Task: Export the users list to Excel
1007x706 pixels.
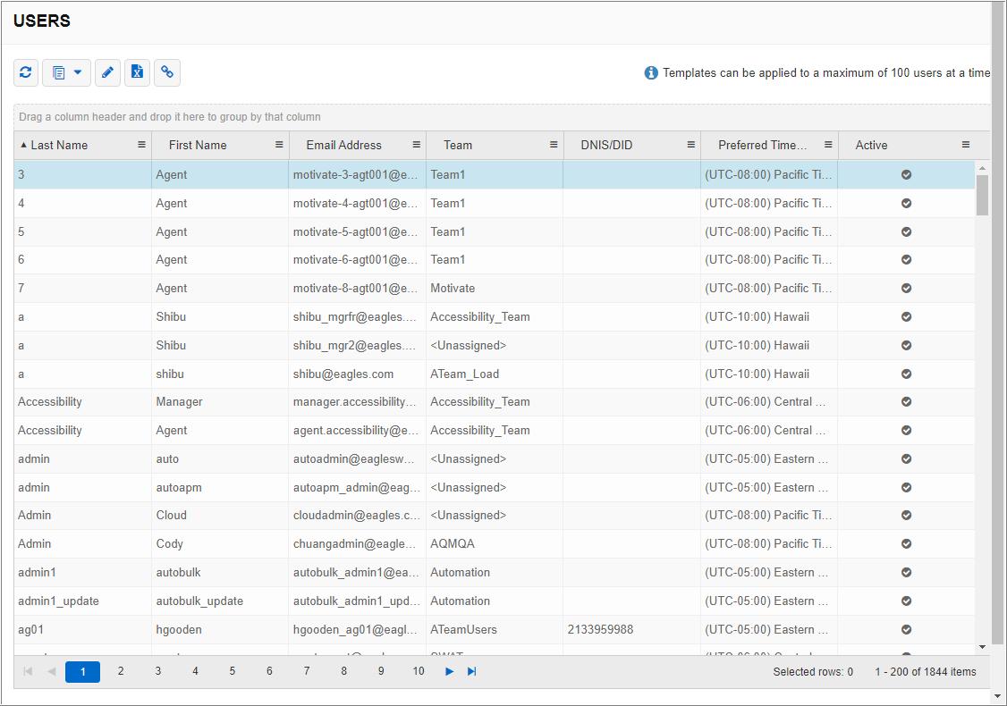Action: (x=137, y=72)
